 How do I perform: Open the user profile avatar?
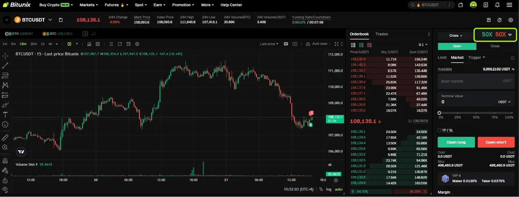click(x=473, y=5)
